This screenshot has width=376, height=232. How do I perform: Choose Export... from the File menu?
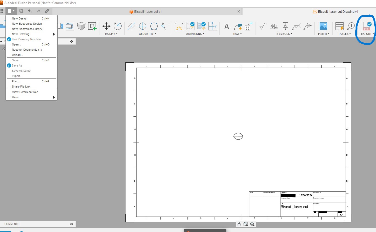pyautogui.click(x=17, y=76)
